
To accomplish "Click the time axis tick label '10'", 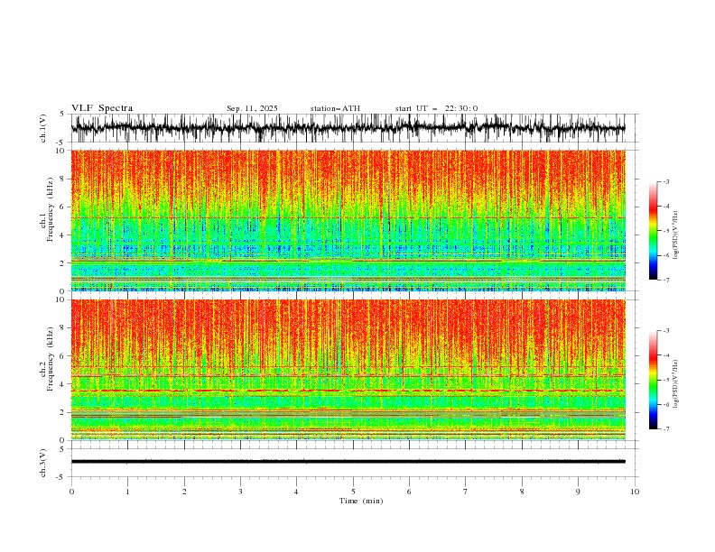I will tap(635, 492).
